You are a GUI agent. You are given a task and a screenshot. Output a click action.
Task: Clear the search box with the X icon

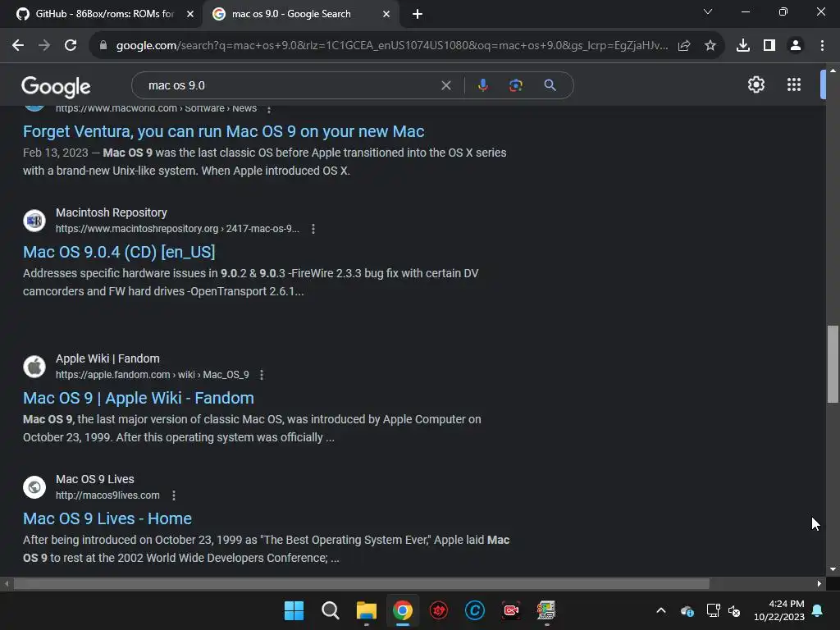[445, 85]
